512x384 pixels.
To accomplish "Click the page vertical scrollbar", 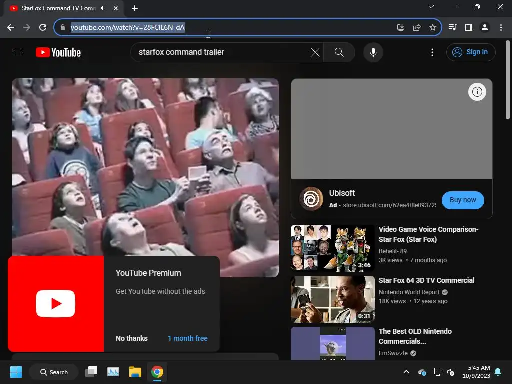I will click(508, 80).
